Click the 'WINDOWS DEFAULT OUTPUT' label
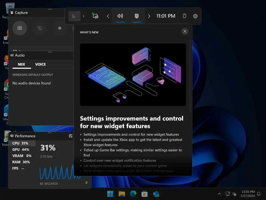Screen dimensions: 266x200 click(x=33, y=75)
